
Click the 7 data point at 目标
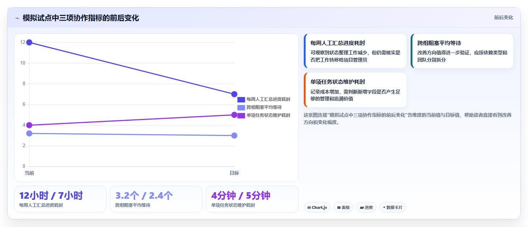pyautogui.click(x=234, y=94)
